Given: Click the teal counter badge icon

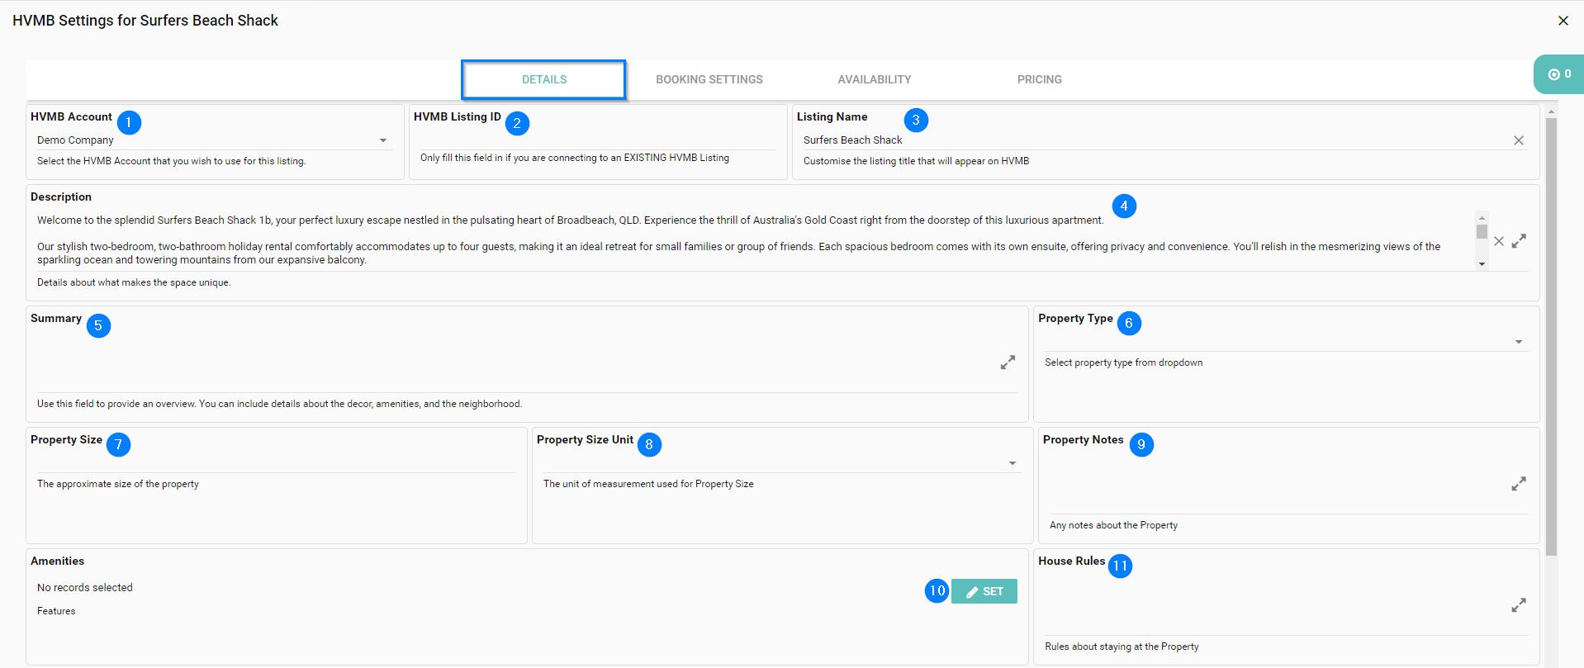Looking at the screenshot, I should [x=1558, y=74].
